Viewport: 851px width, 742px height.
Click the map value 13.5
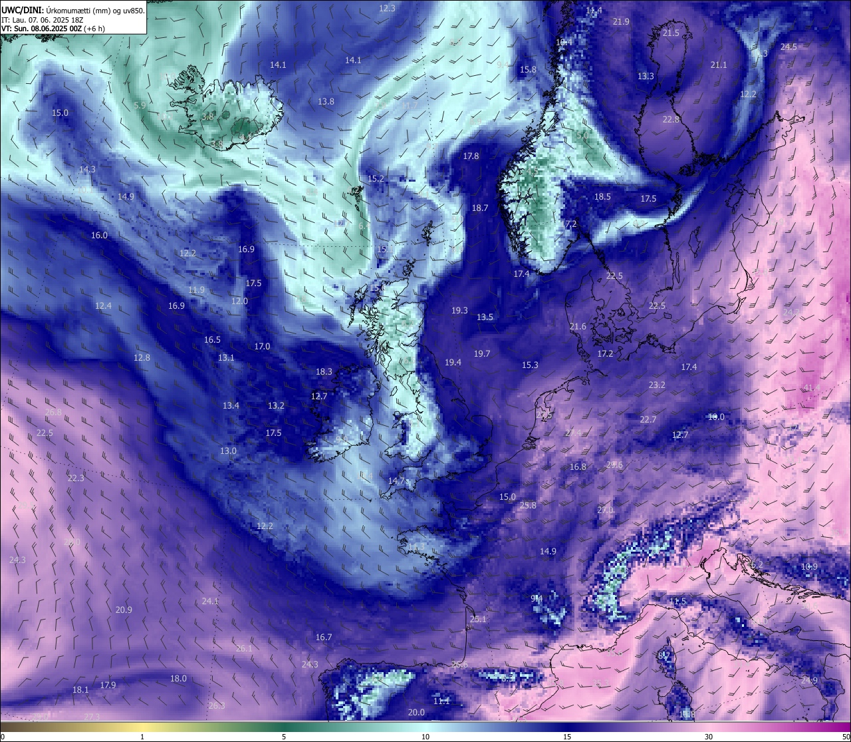(485, 317)
